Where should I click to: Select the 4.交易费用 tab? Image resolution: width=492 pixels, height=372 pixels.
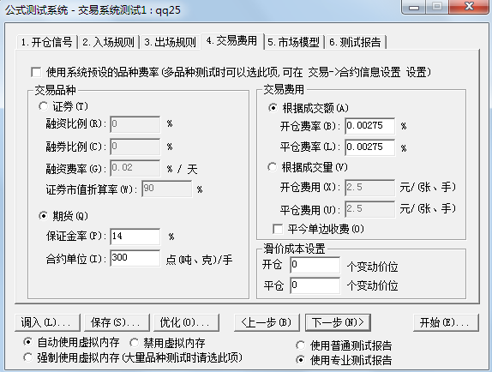coord(232,41)
